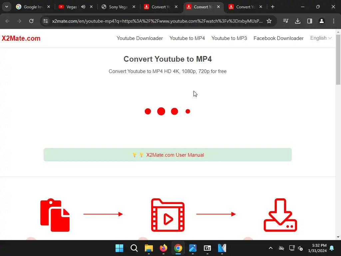The image size is (341, 256).
Task: Mute the audio icon on Vegas tab
Action: (x=83, y=7)
